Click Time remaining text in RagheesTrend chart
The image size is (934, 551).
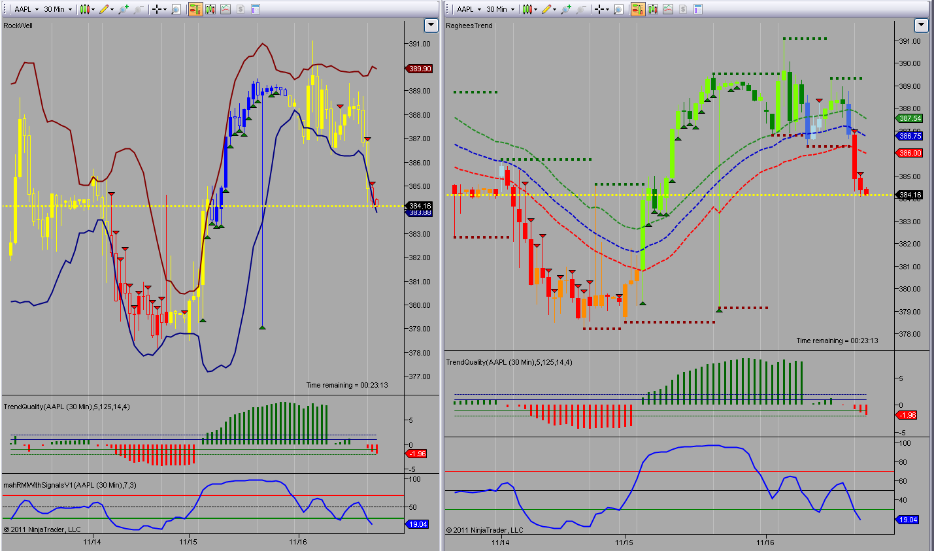pyautogui.click(x=837, y=341)
